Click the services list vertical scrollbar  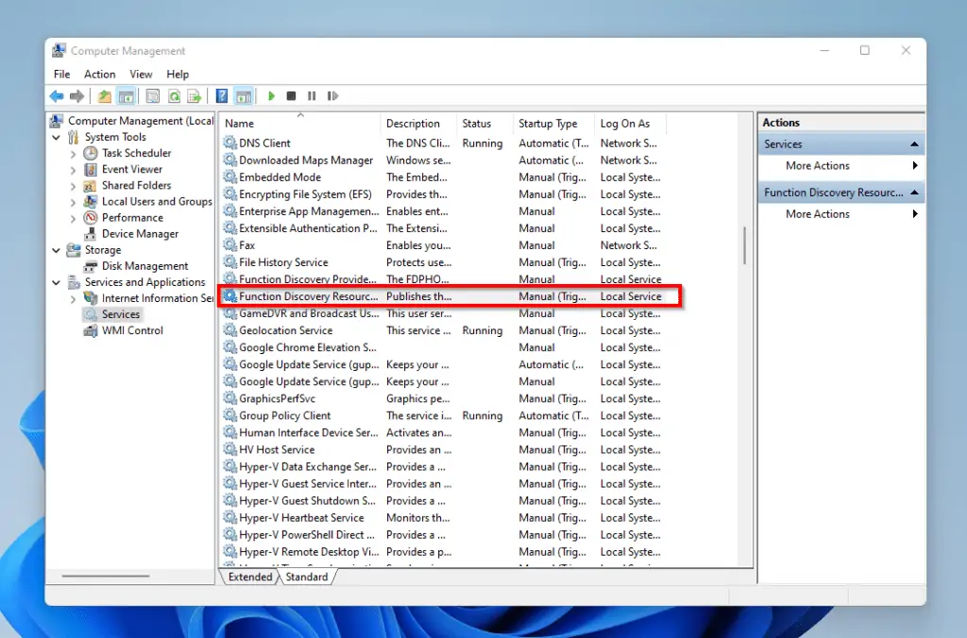[745, 245]
